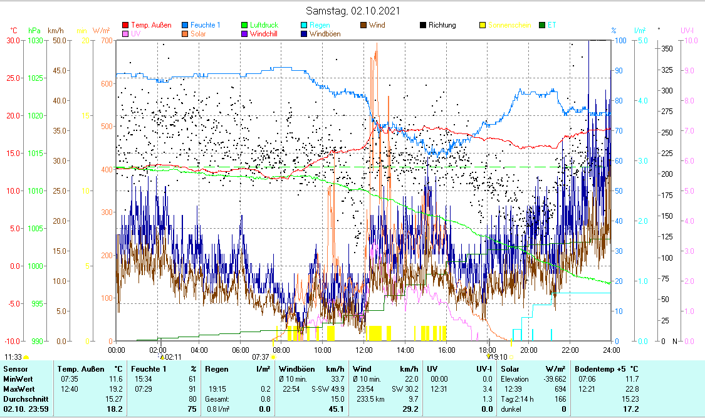Click the black Richtung legend box
This screenshot has height=418, width=705.
coord(423,25)
